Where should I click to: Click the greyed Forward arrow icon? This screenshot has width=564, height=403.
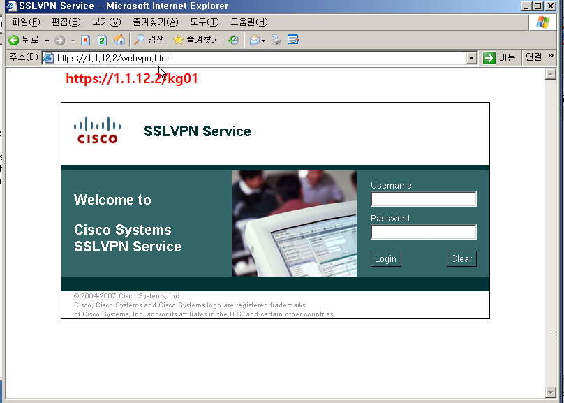60,41
